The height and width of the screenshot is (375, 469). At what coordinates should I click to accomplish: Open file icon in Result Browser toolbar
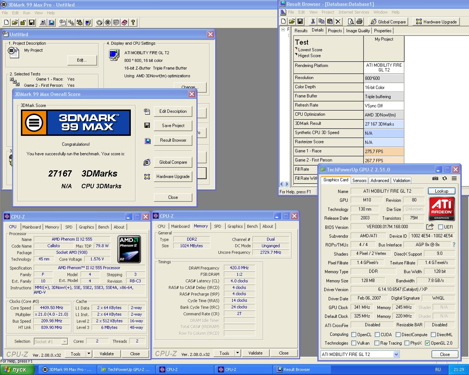tap(292, 22)
